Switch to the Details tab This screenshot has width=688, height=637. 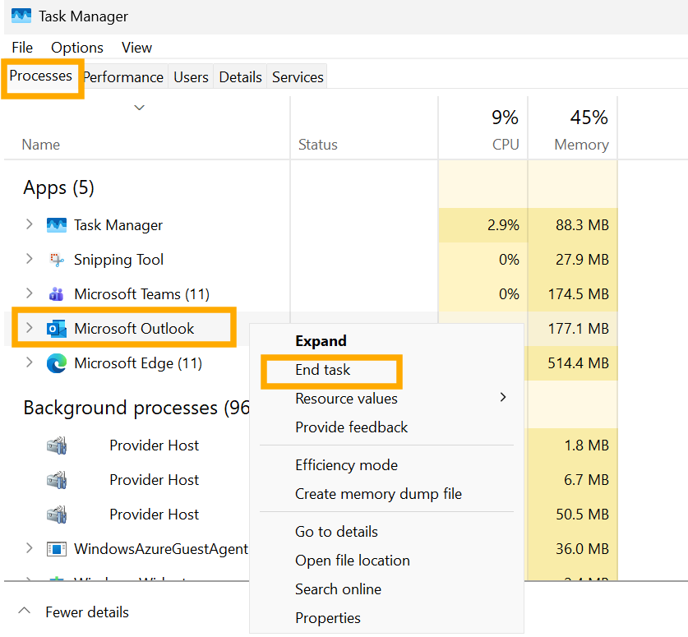[241, 77]
